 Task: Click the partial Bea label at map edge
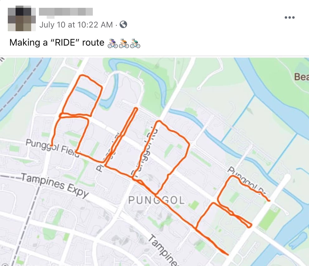pos(302,76)
